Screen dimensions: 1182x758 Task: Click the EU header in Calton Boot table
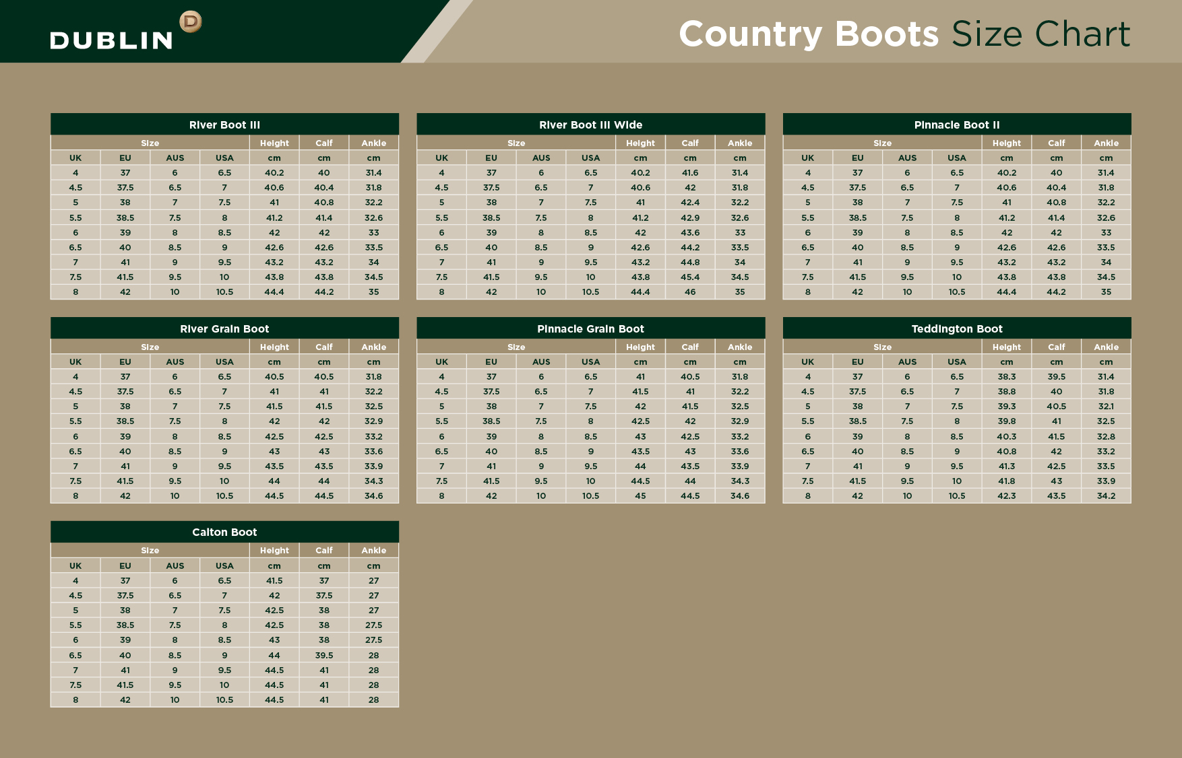click(125, 565)
